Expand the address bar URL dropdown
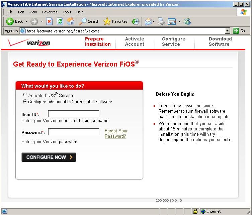This screenshot has height=215, width=252. coord(228,31)
